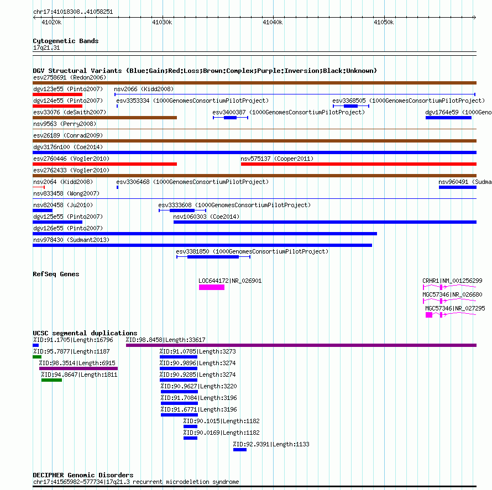This screenshot has height=490, width=492.
Task: Click the esv3368505 variant label
Action: (409, 101)
